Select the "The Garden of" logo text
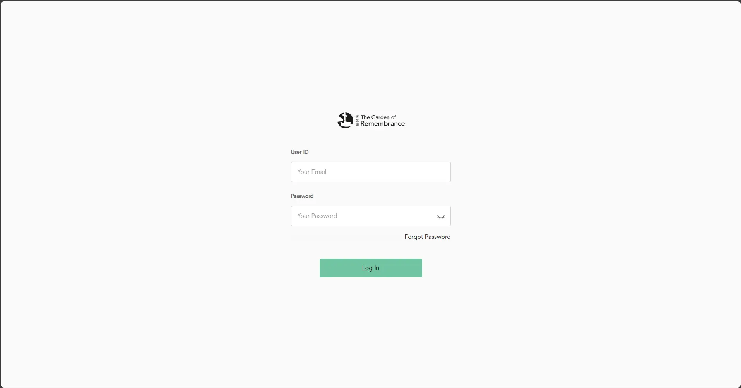 click(378, 117)
